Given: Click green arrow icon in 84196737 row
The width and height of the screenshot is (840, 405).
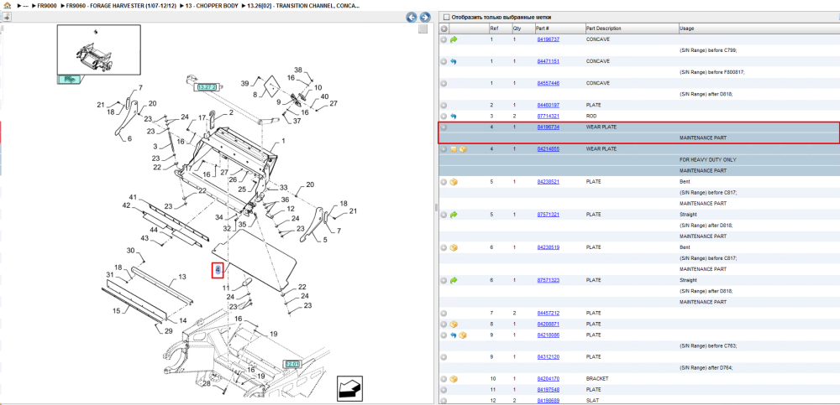Looking at the screenshot, I should click(454, 39).
